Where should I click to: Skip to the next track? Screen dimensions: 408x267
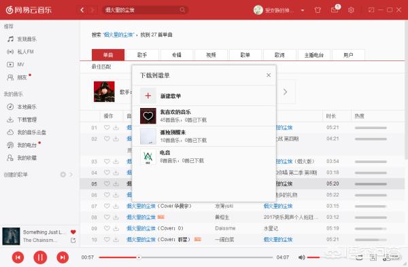pyautogui.click(x=63, y=257)
